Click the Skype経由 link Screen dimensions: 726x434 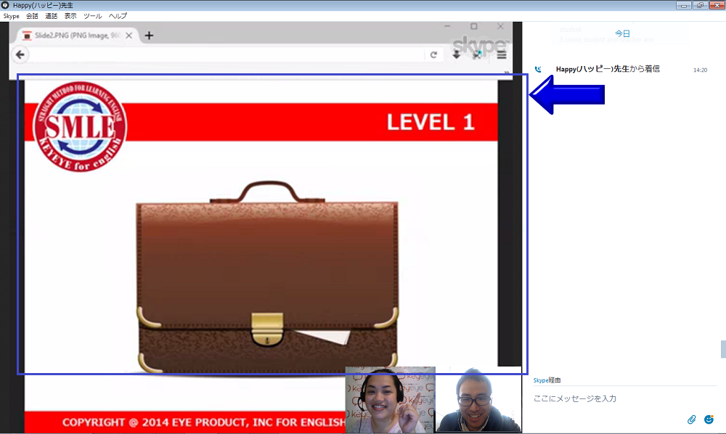[547, 380]
